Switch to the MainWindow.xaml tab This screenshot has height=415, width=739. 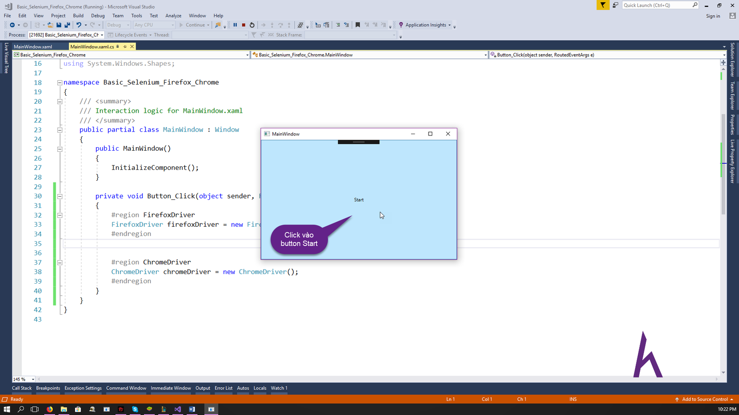[x=33, y=47]
